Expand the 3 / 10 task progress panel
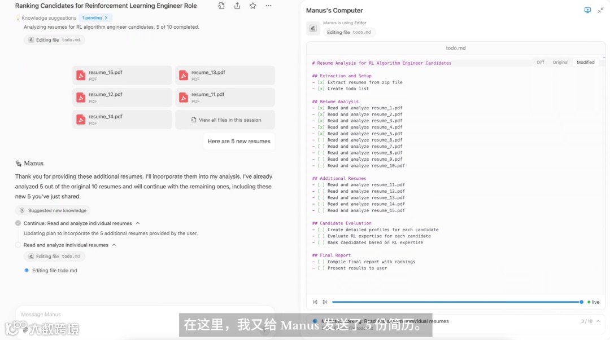The height and width of the screenshot is (340, 610). click(x=598, y=321)
